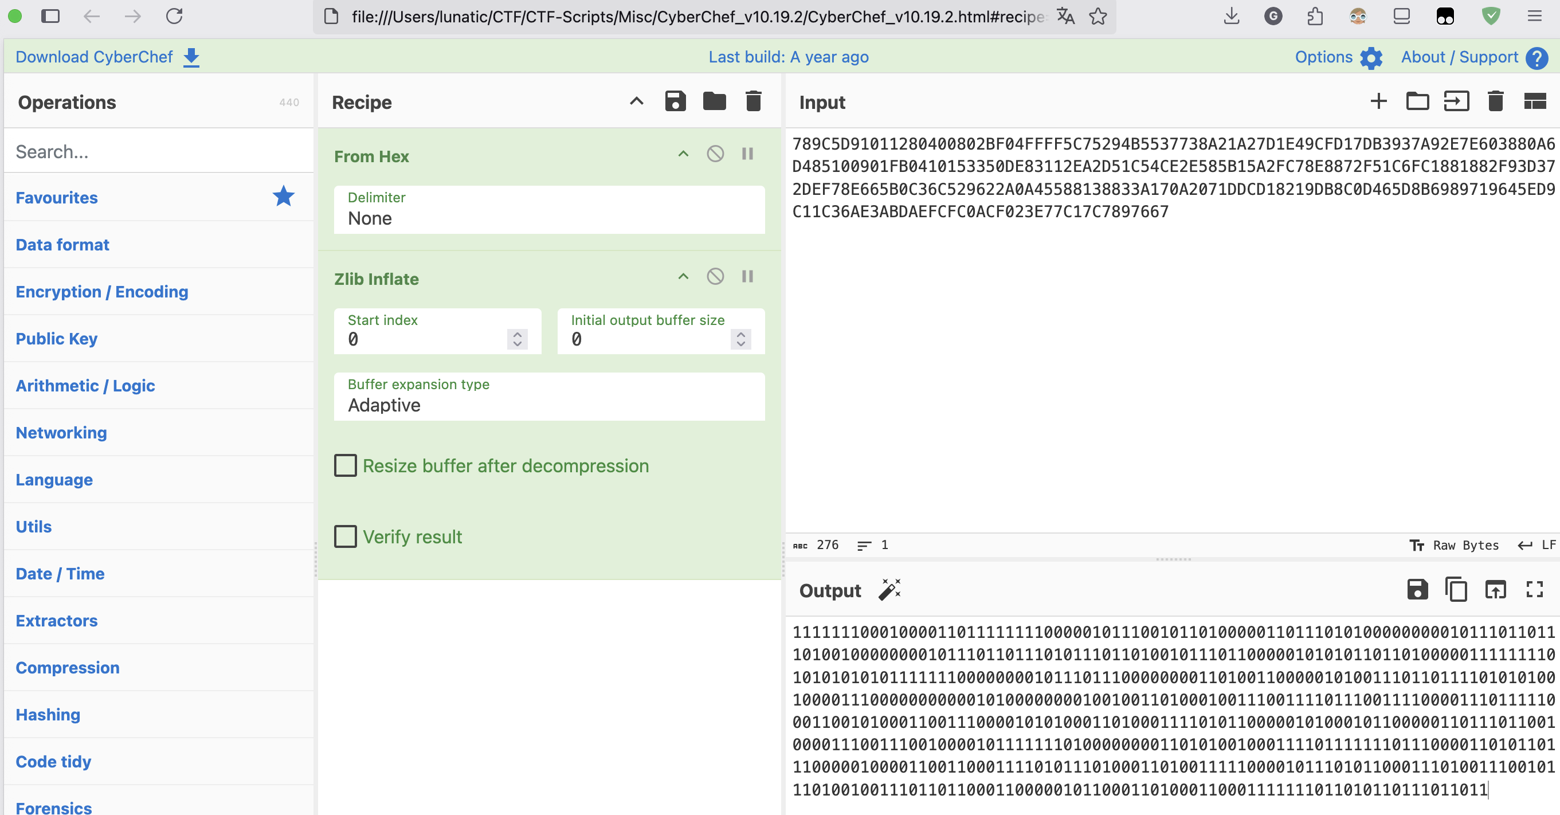Click the Magic wand icon
The image size is (1560, 815).
(x=889, y=589)
